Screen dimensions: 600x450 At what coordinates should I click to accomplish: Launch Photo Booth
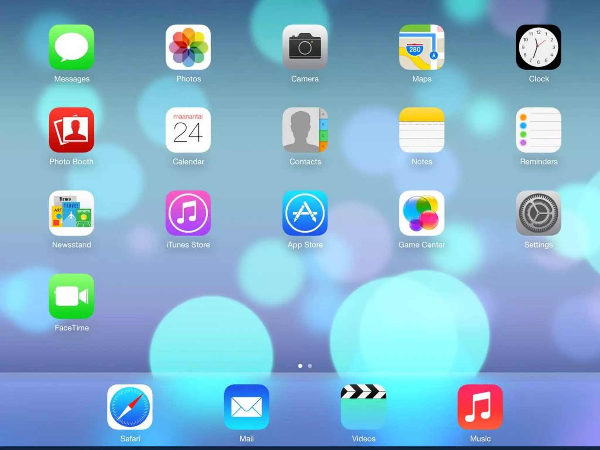[71, 130]
